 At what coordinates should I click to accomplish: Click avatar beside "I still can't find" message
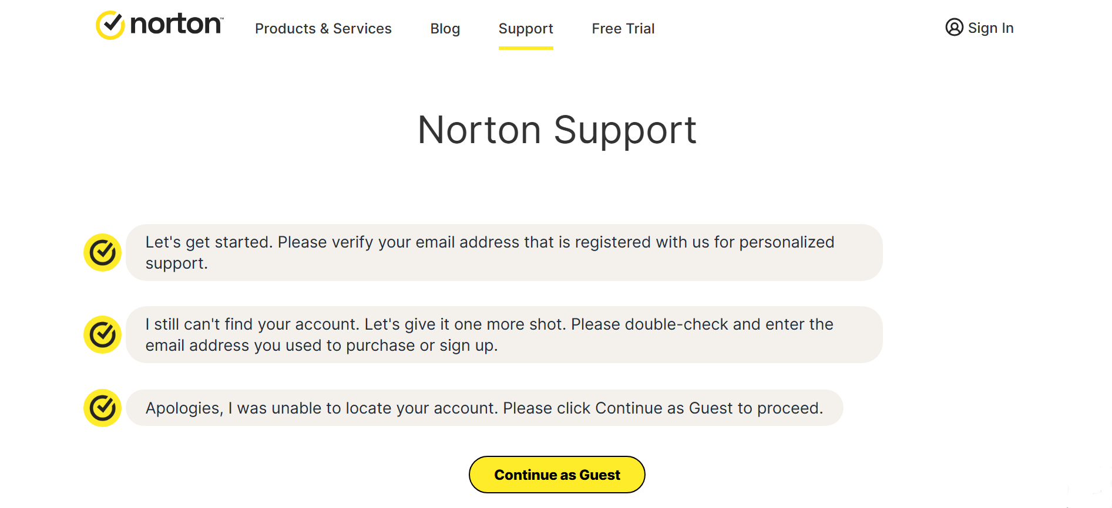click(103, 335)
